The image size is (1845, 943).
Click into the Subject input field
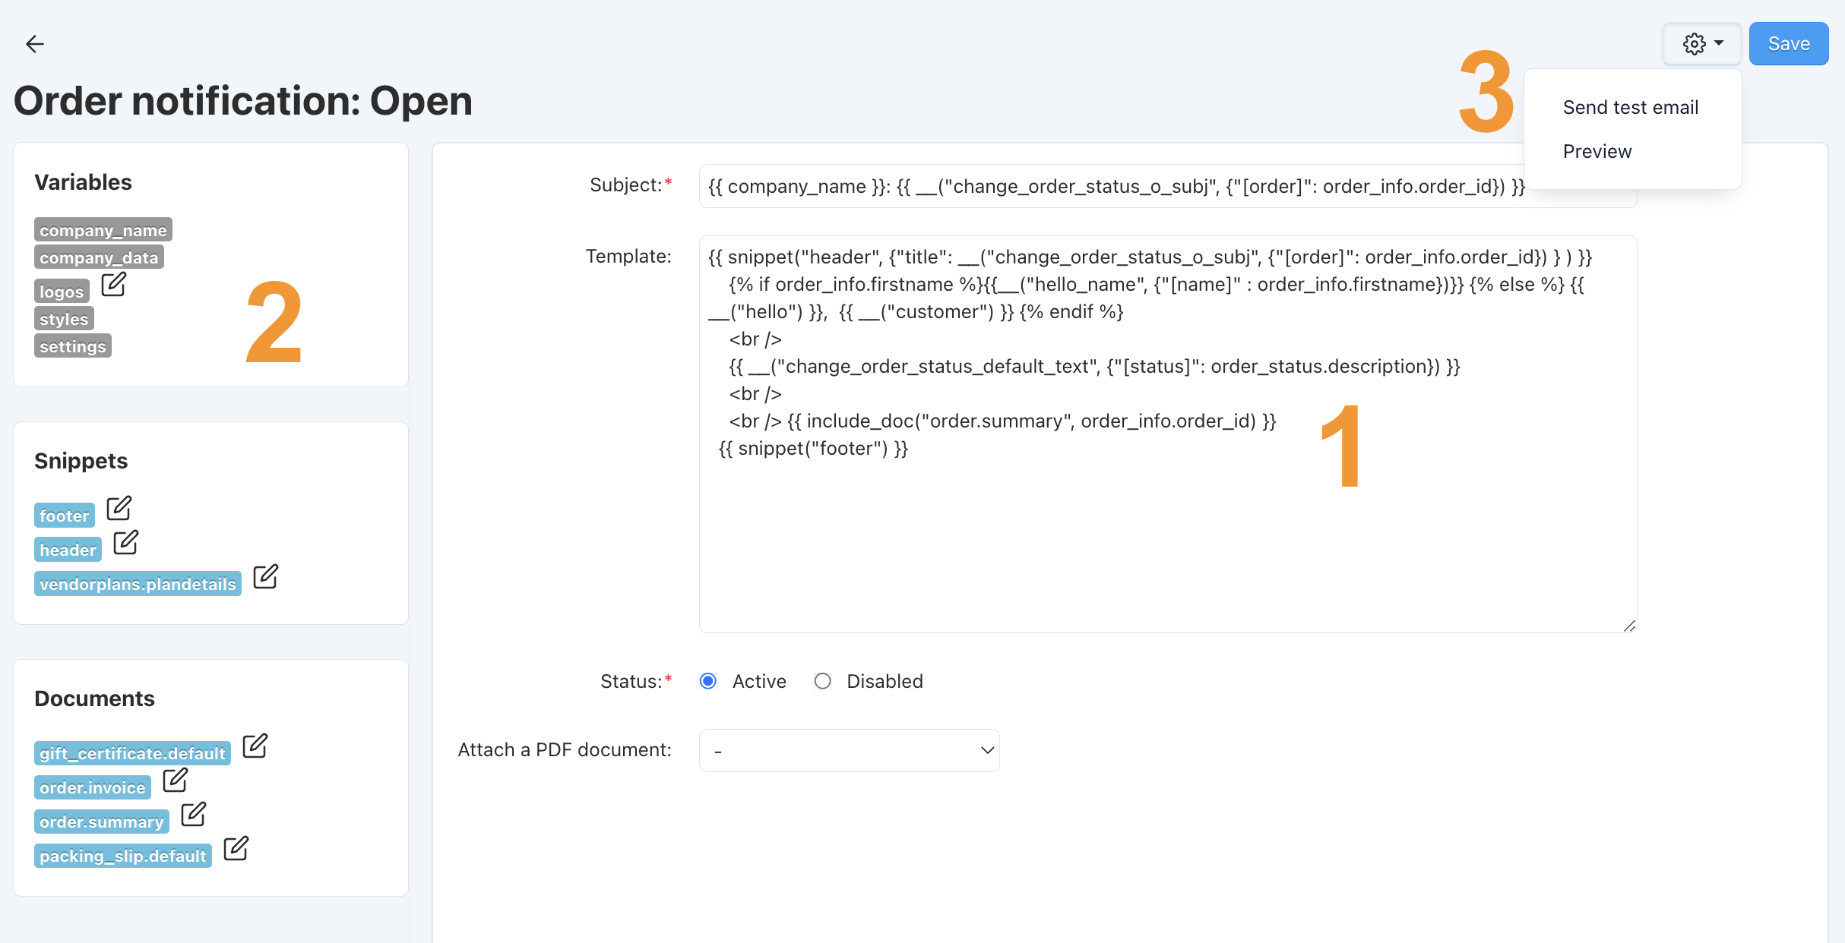point(1168,186)
